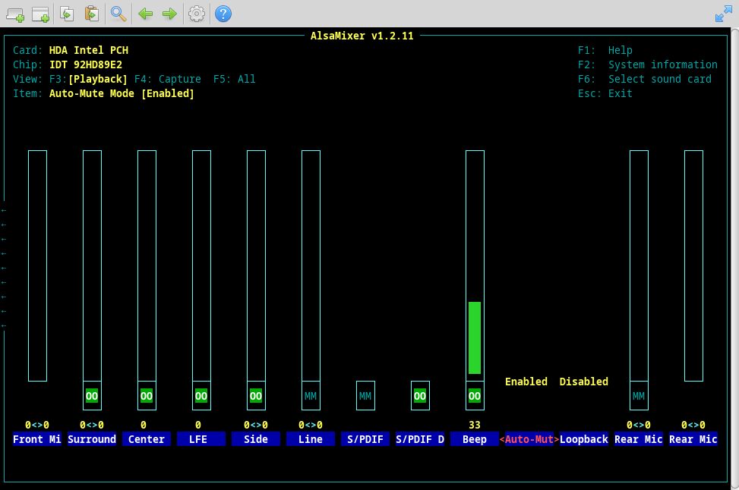The width and height of the screenshot is (739, 490).
Task: Click the 0<>0 value above Side
Action: click(x=256, y=425)
